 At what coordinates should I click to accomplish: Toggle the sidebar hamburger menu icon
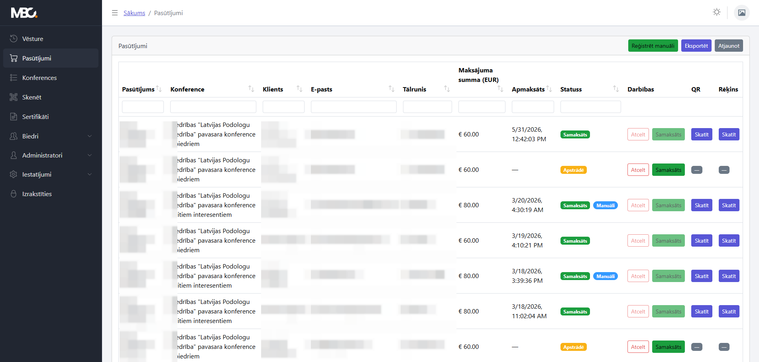(115, 13)
